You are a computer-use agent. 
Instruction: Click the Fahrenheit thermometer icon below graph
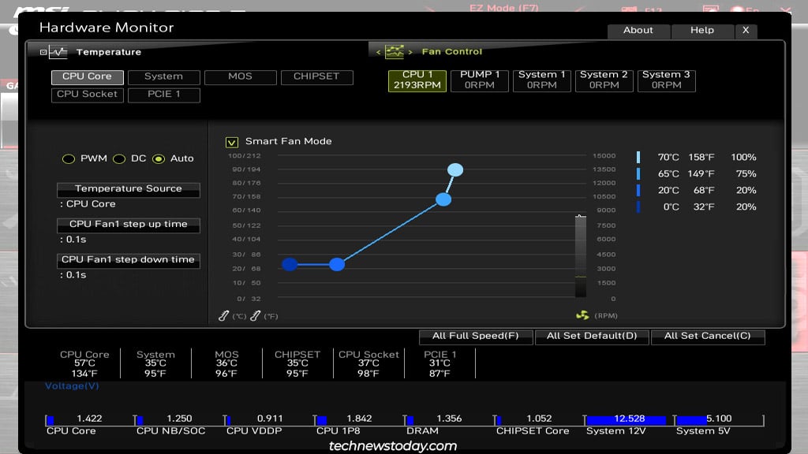click(255, 316)
